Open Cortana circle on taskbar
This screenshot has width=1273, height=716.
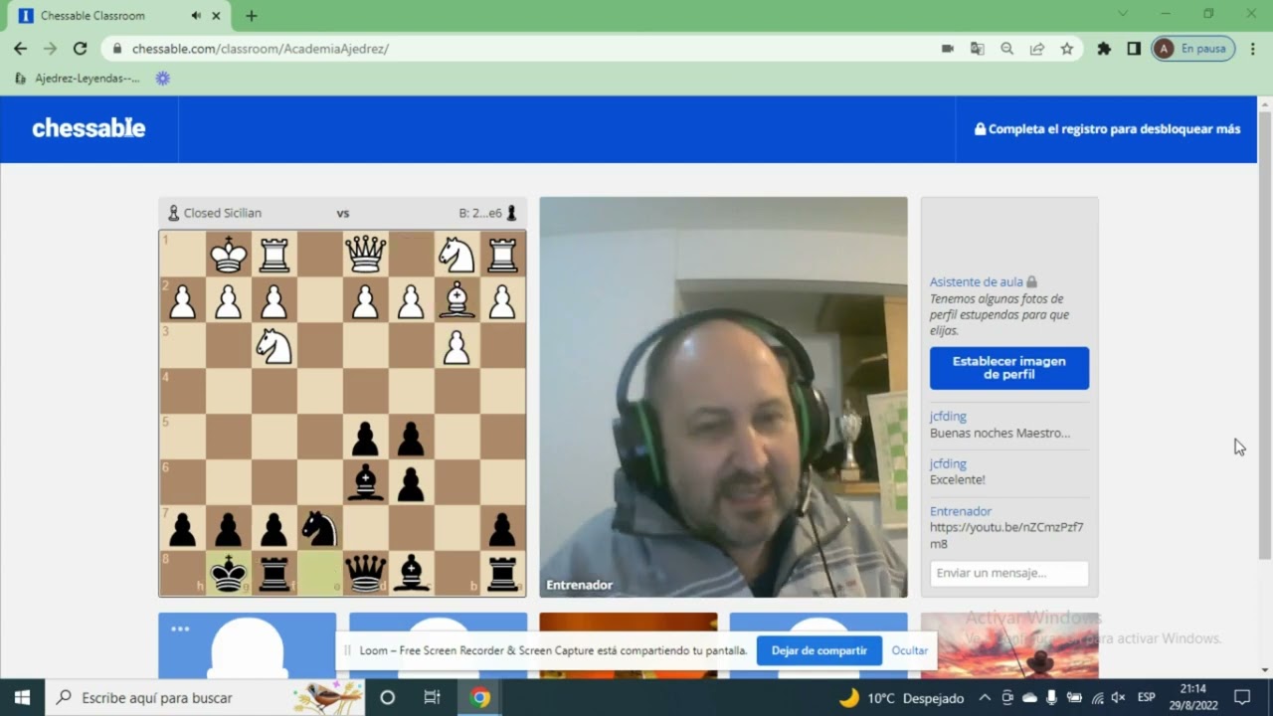388,697
